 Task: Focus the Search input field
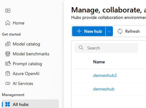(x=106, y=48)
